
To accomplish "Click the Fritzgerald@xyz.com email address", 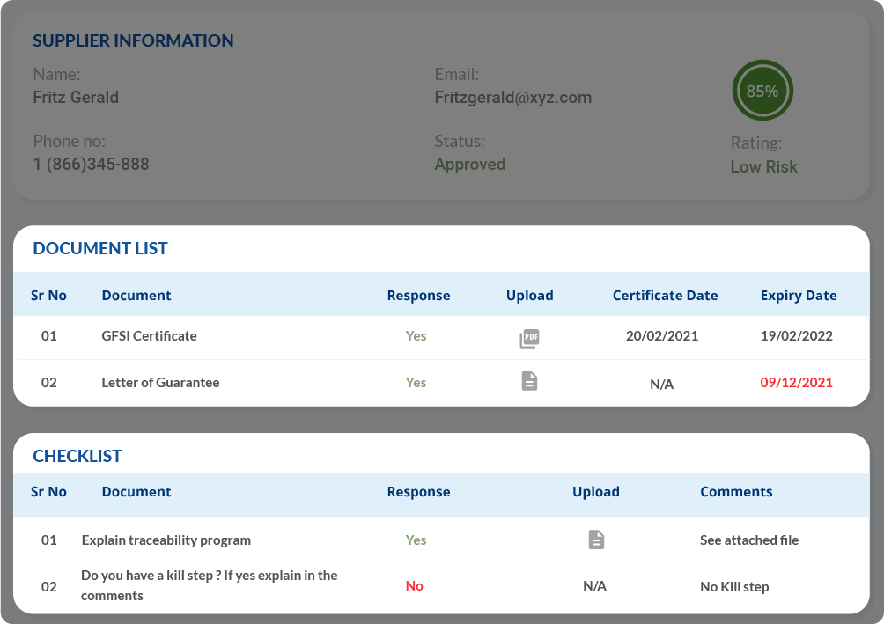I will point(512,98).
